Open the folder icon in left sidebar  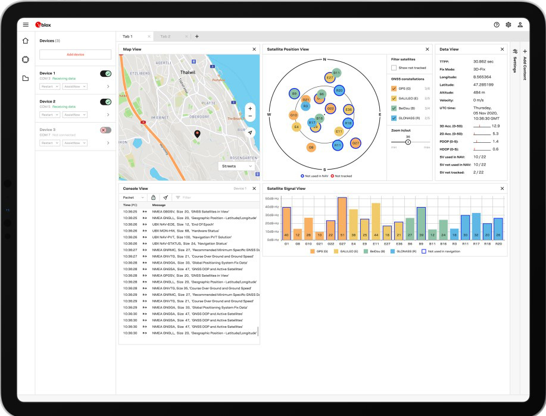[x=26, y=79]
